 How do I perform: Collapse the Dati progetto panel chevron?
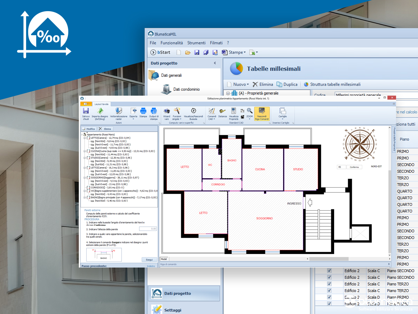[x=215, y=63]
